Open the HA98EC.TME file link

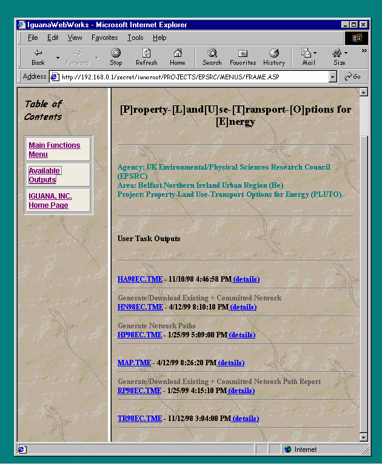140,279
